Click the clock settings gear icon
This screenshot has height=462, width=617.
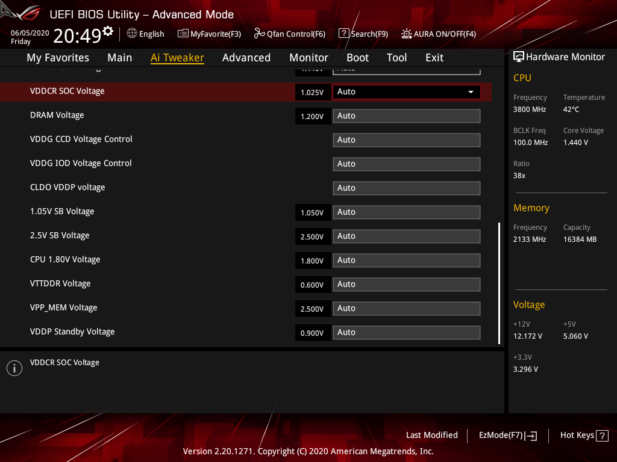point(108,31)
